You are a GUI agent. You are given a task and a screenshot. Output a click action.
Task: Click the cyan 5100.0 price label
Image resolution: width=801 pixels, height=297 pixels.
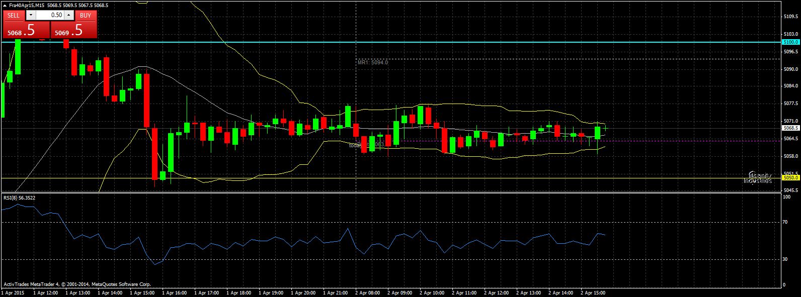[791, 42]
